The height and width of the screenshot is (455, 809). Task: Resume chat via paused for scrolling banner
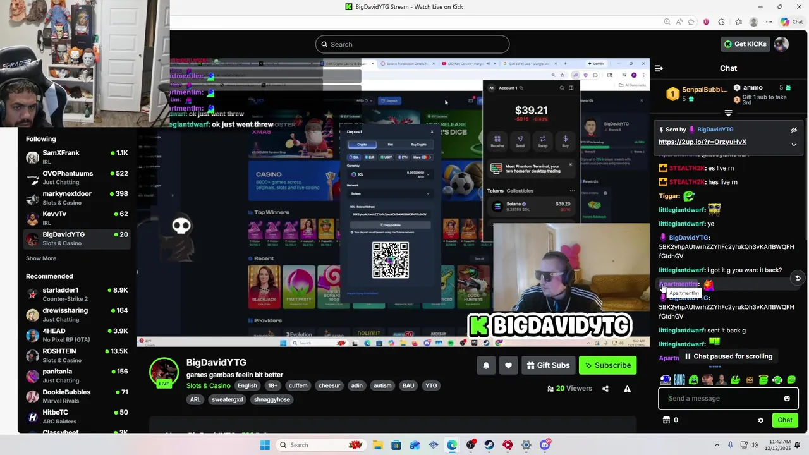pyautogui.click(x=728, y=356)
